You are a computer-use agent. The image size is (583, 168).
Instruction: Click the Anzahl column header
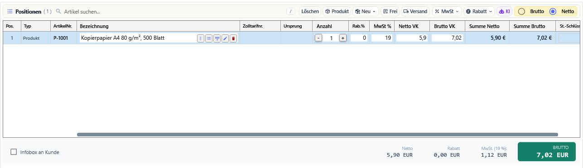tap(330, 26)
